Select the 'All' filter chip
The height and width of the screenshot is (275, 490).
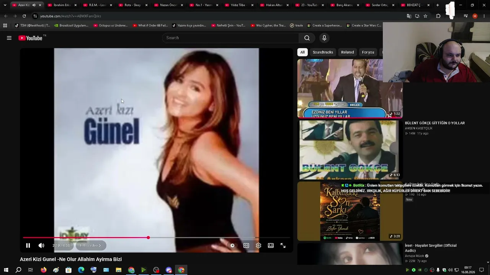tap(302, 52)
